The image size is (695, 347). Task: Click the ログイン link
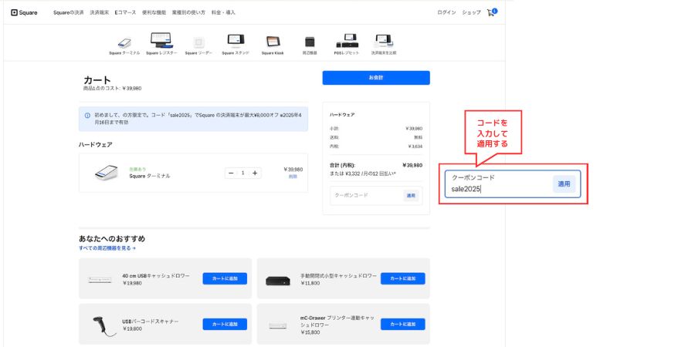point(446,13)
